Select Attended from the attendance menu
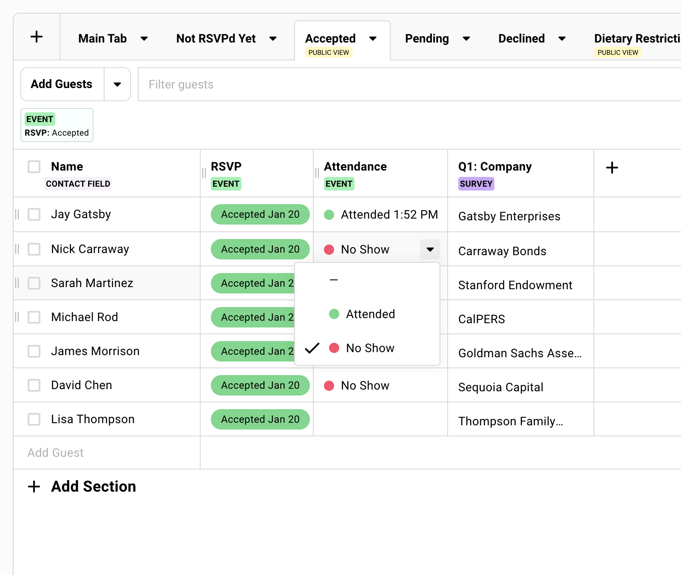This screenshot has width=681, height=575. click(370, 314)
